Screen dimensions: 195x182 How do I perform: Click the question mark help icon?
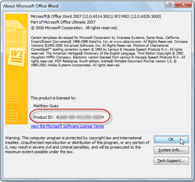coord(170,5)
